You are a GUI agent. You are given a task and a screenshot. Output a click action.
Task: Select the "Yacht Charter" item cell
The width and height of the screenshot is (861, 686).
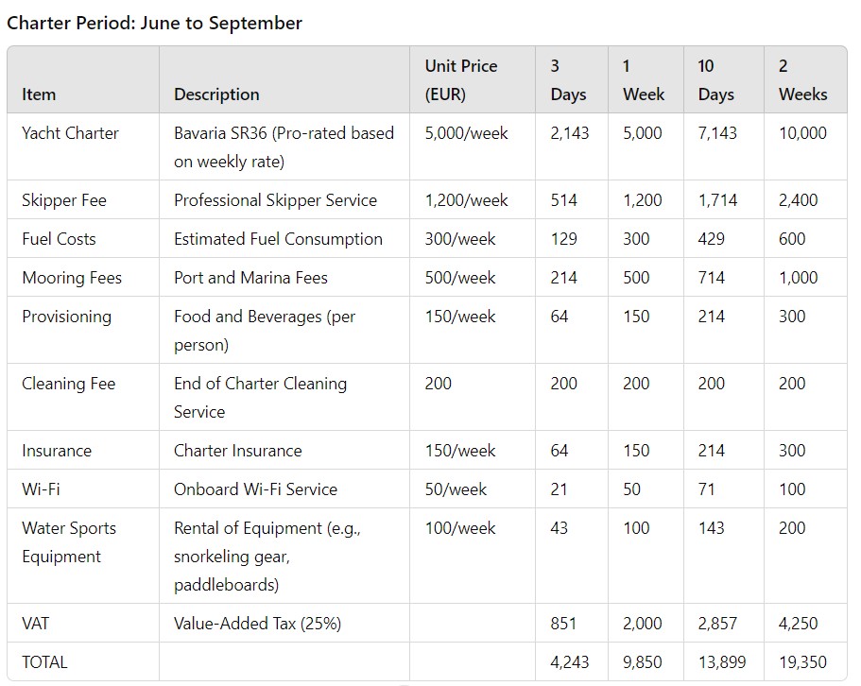pos(71,133)
